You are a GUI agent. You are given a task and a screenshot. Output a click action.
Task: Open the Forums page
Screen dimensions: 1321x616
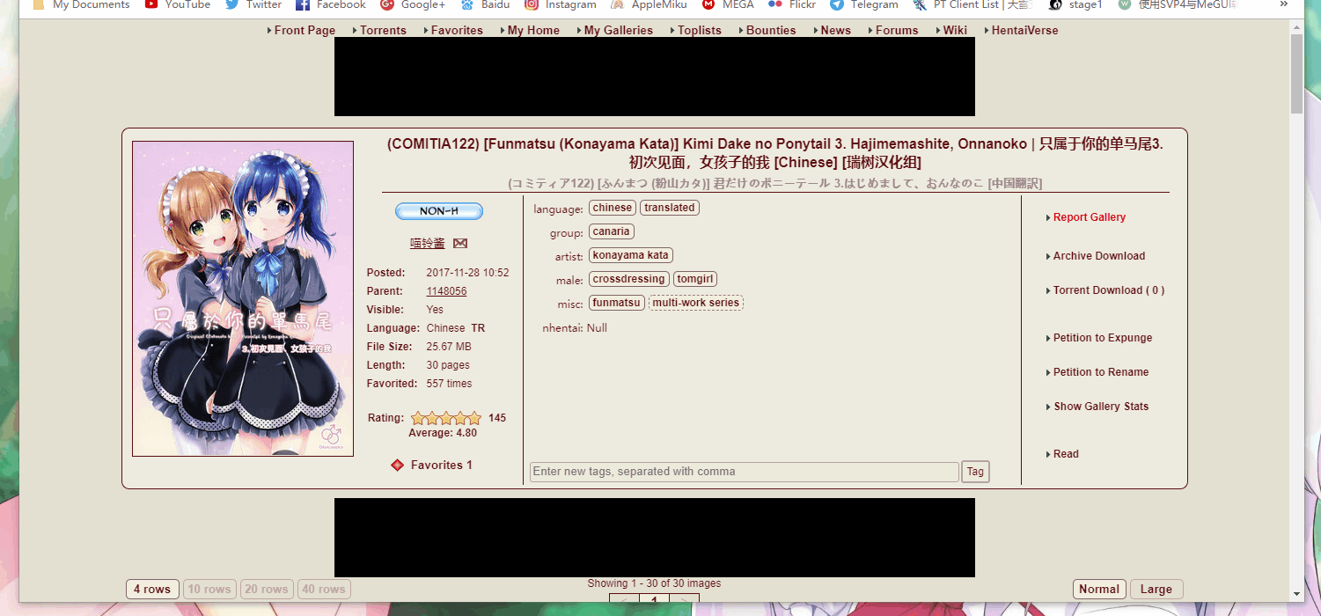click(x=897, y=30)
